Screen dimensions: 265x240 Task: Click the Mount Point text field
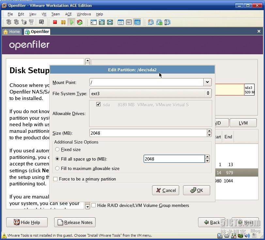pyautogui.click(x=147, y=82)
